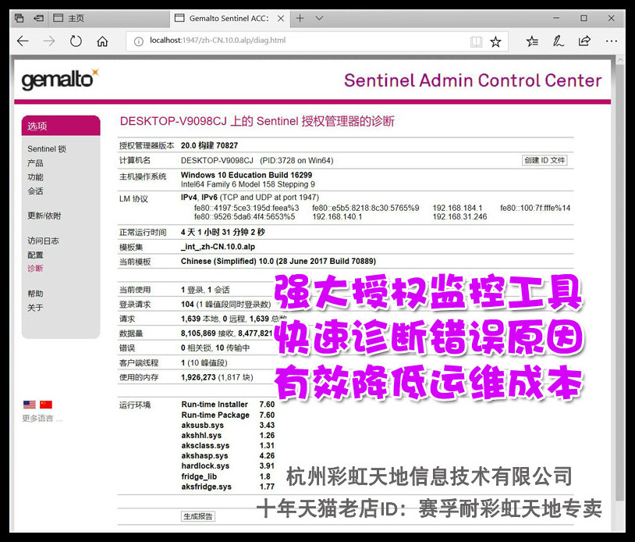The width and height of the screenshot is (635, 542).
Task: Minimize the browser window
Action: (x=556, y=18)
